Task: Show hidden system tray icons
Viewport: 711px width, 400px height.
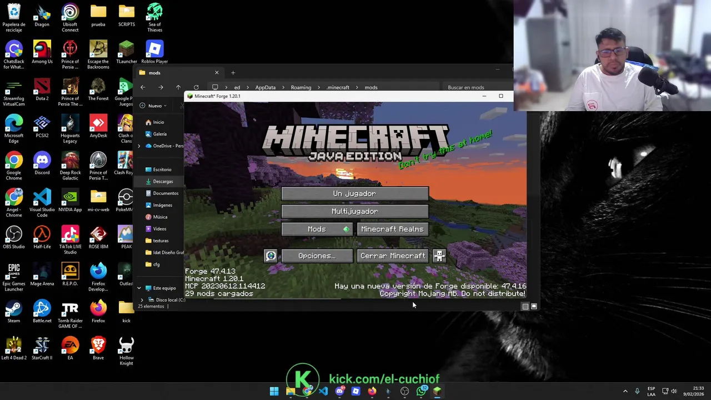Action: 625,391
